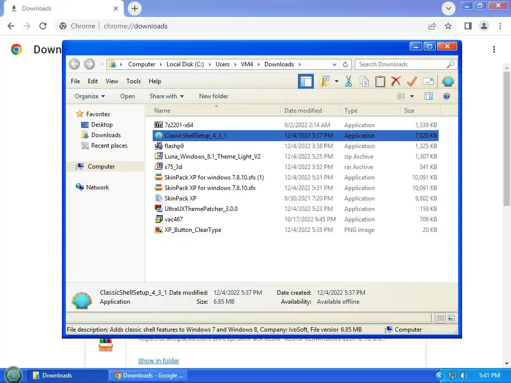Click the magnifier icon in Search Downloads
The image size is (511, 383).
point(451,64)
